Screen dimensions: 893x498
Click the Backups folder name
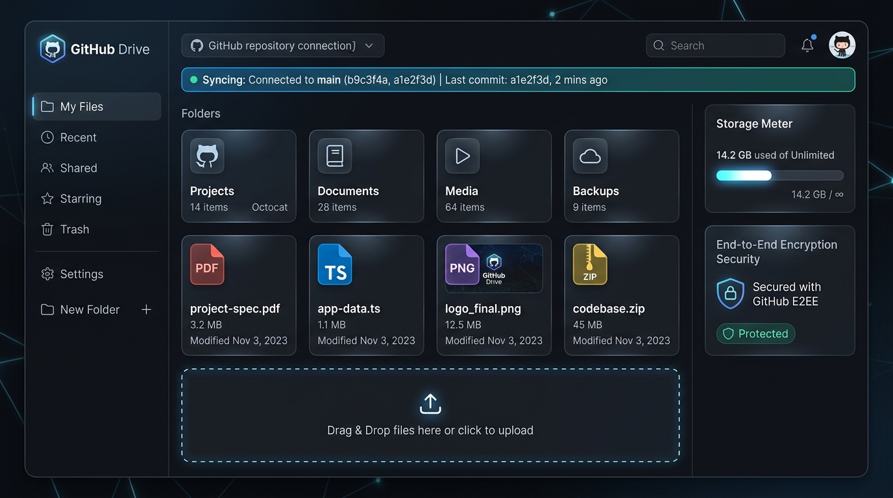pyautogui.click(x=596, y=191)
